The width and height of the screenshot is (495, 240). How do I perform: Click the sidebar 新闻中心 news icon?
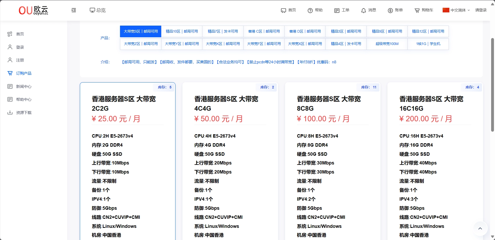10,86
